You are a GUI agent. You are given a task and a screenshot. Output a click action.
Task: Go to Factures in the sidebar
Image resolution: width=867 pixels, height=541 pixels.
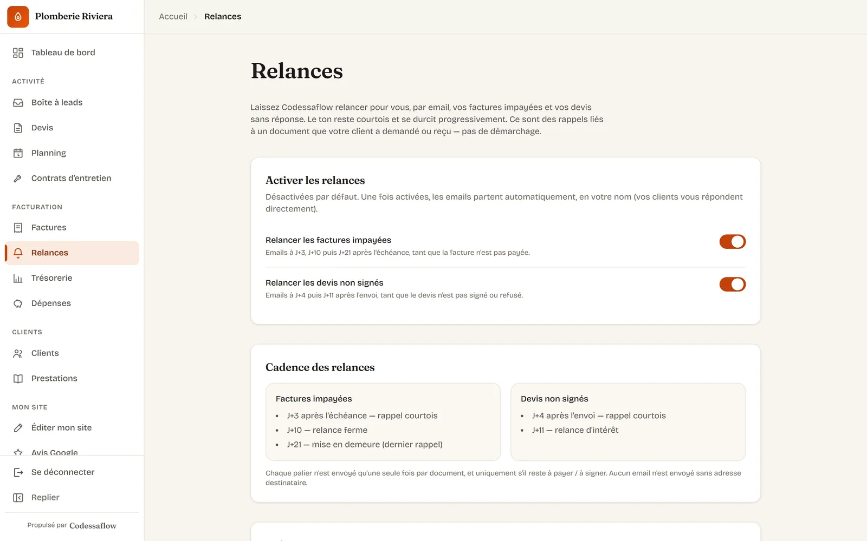pyautogui.click(x=72, y=228)
